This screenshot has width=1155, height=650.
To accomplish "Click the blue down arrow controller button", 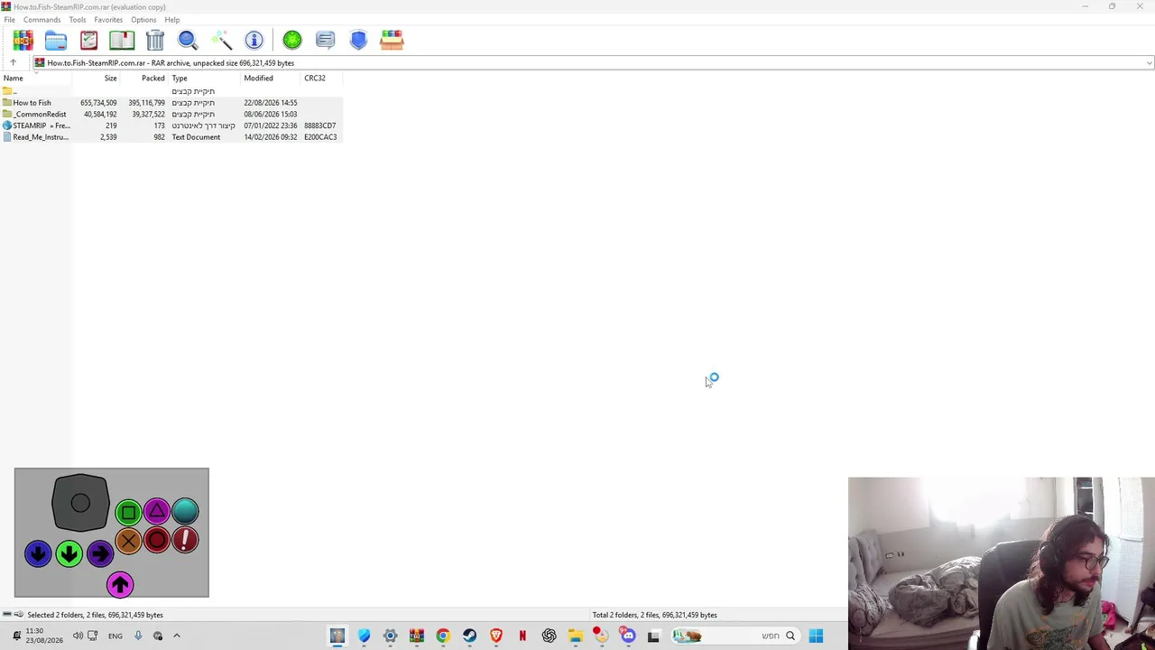I will [38, 553].
